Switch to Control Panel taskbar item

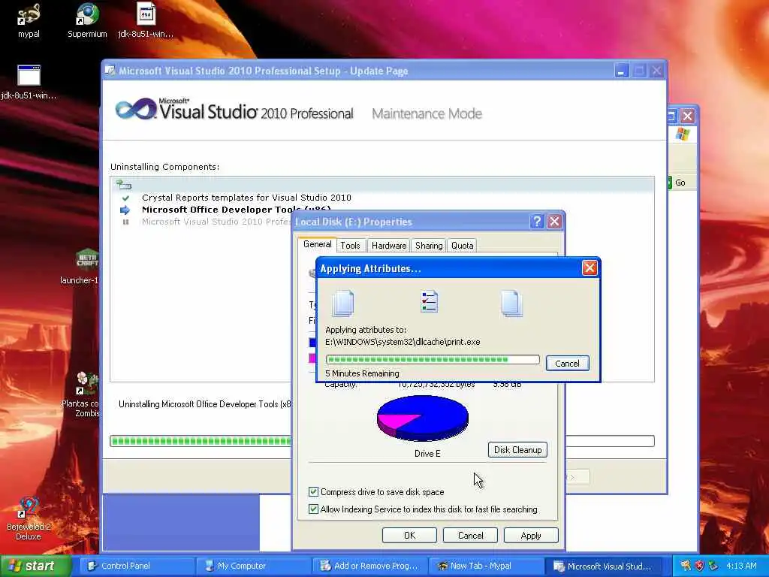(x=137, y=566)
